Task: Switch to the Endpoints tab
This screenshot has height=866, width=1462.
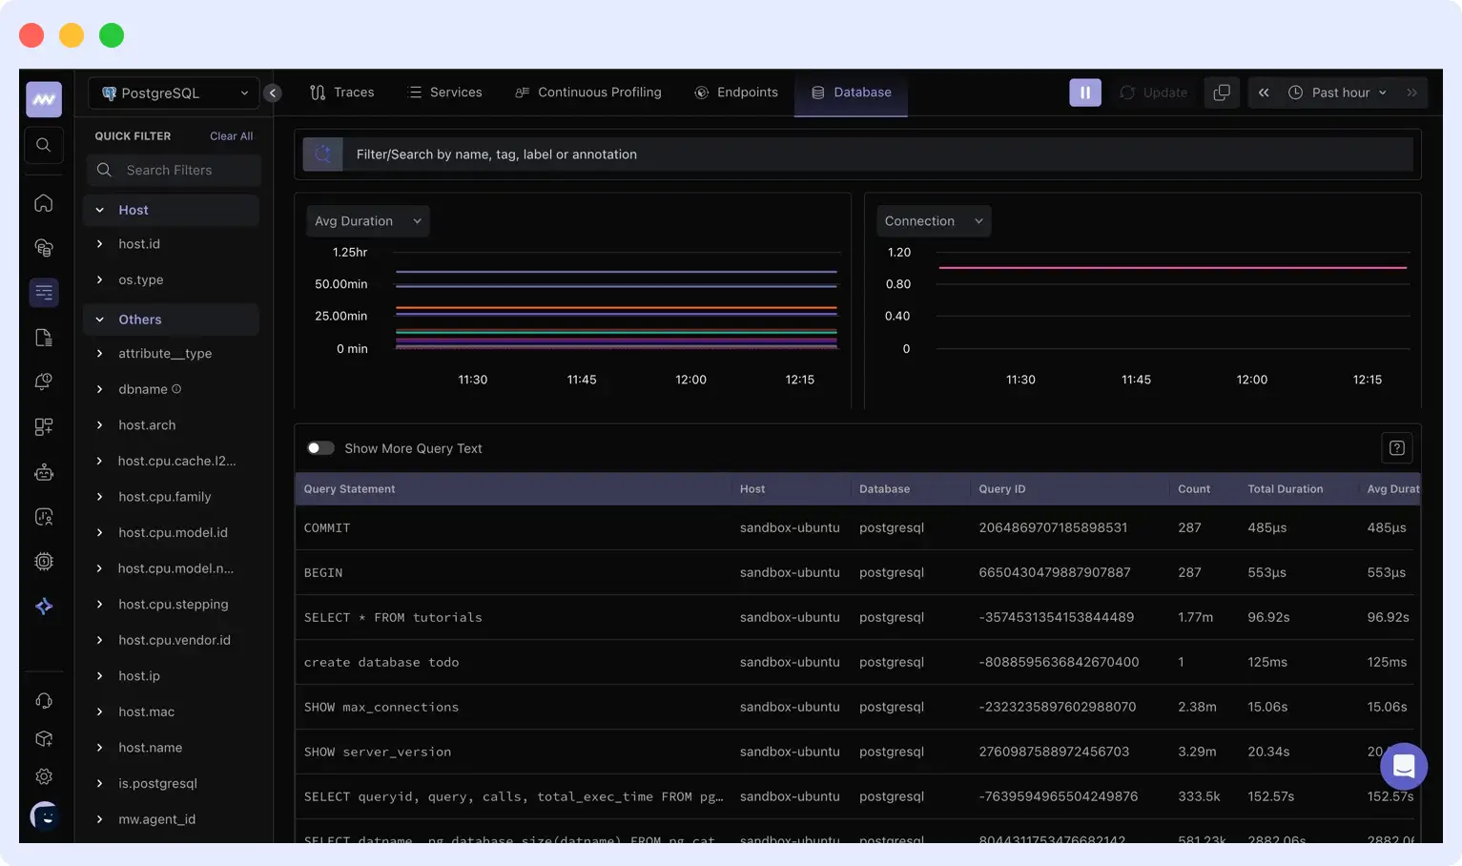Action: (x=736, y=93)
